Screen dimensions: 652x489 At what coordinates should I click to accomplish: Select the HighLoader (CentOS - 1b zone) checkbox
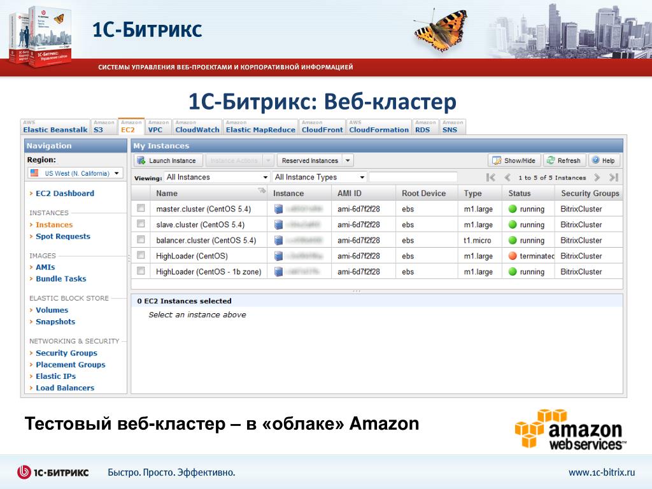(x=141, y=271)
